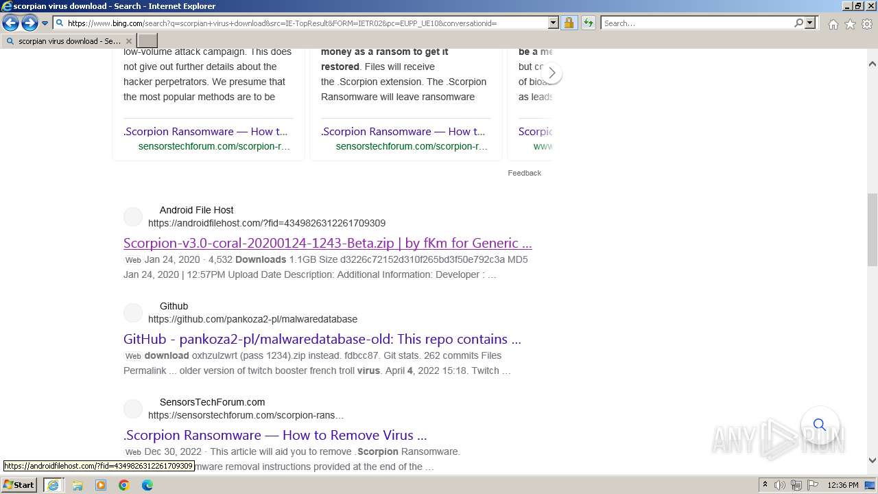This screenshot has width=878, height=494.
Task: Click the 'SensorsTechForum.com' site name
Action: coord(212,402)
